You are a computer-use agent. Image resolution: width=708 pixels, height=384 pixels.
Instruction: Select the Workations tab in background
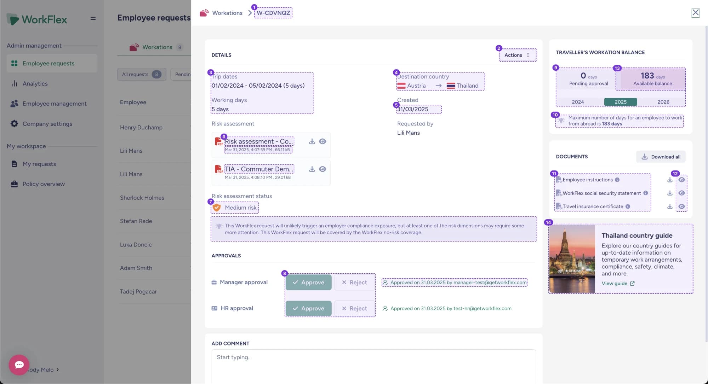click(x=156, y=47)
